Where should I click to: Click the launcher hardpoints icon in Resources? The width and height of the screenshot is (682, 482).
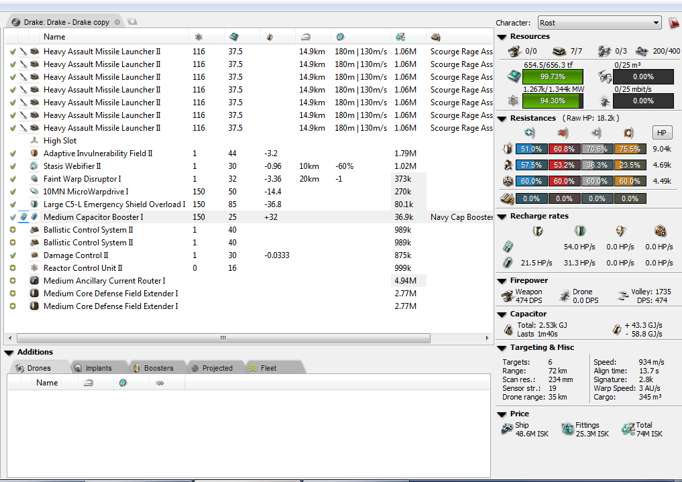(x=560, y=51)
